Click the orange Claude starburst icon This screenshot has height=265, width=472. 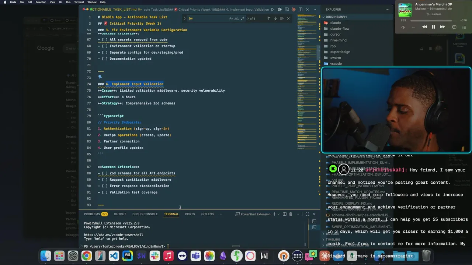tap(294, 9)
